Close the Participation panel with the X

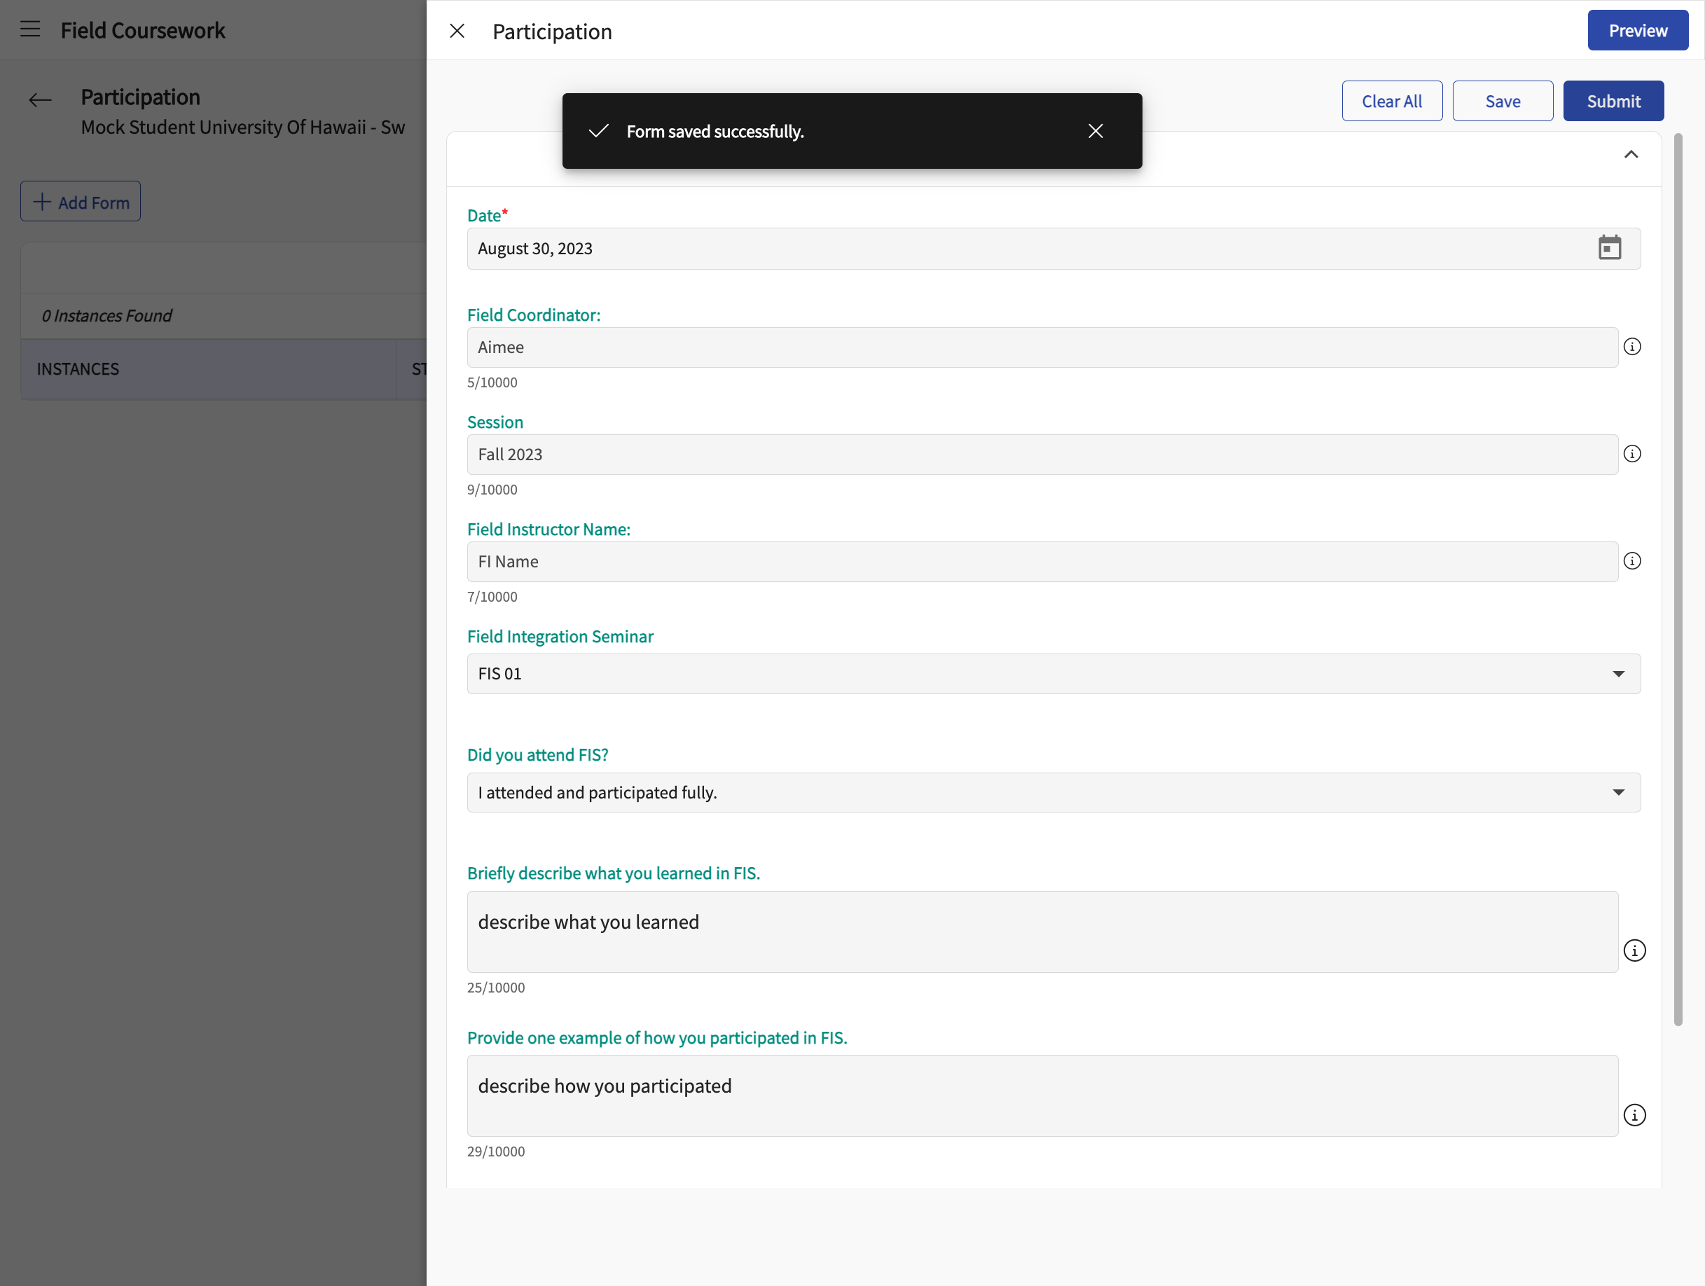(457, 31)
